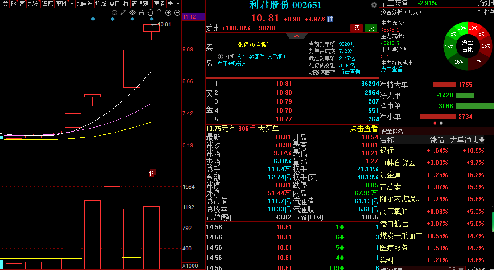Click the skip-to-end arrow toolbar icon
The height and width of the screenshot is (270, 494).
coord(171,4)
